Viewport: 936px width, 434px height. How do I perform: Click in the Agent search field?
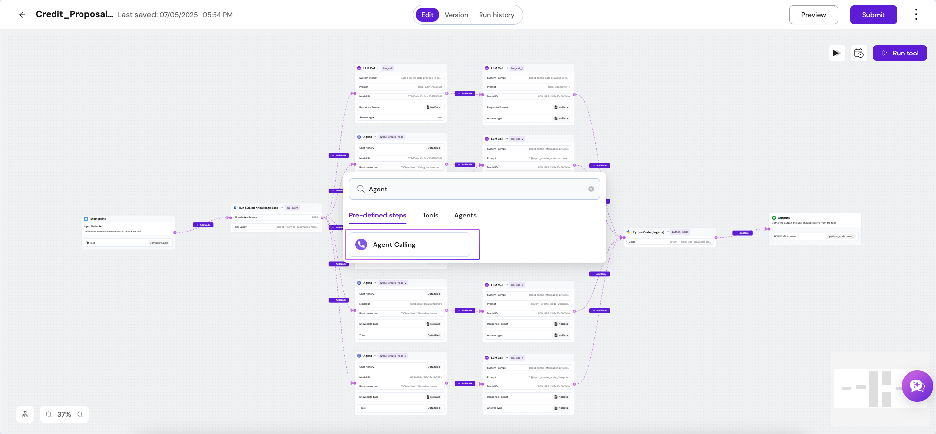click(x=471, y=189)
